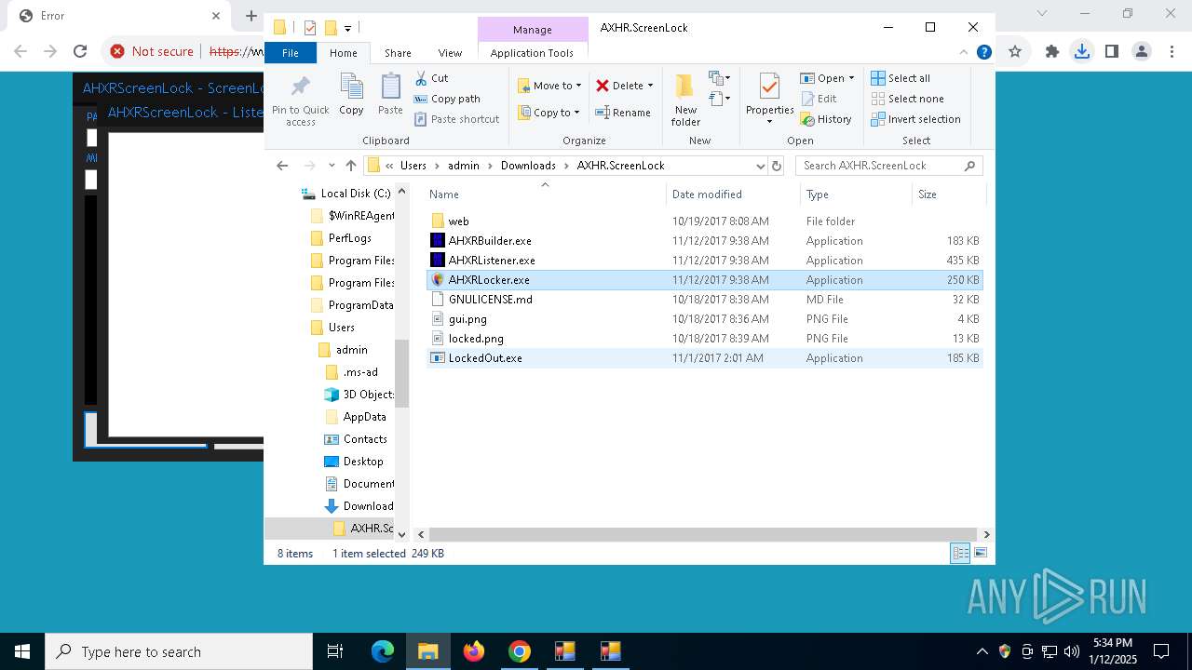Open Quick Access Toolbar customize dropdown
This screenshot has height=670, width=1192.
point(347,28)
